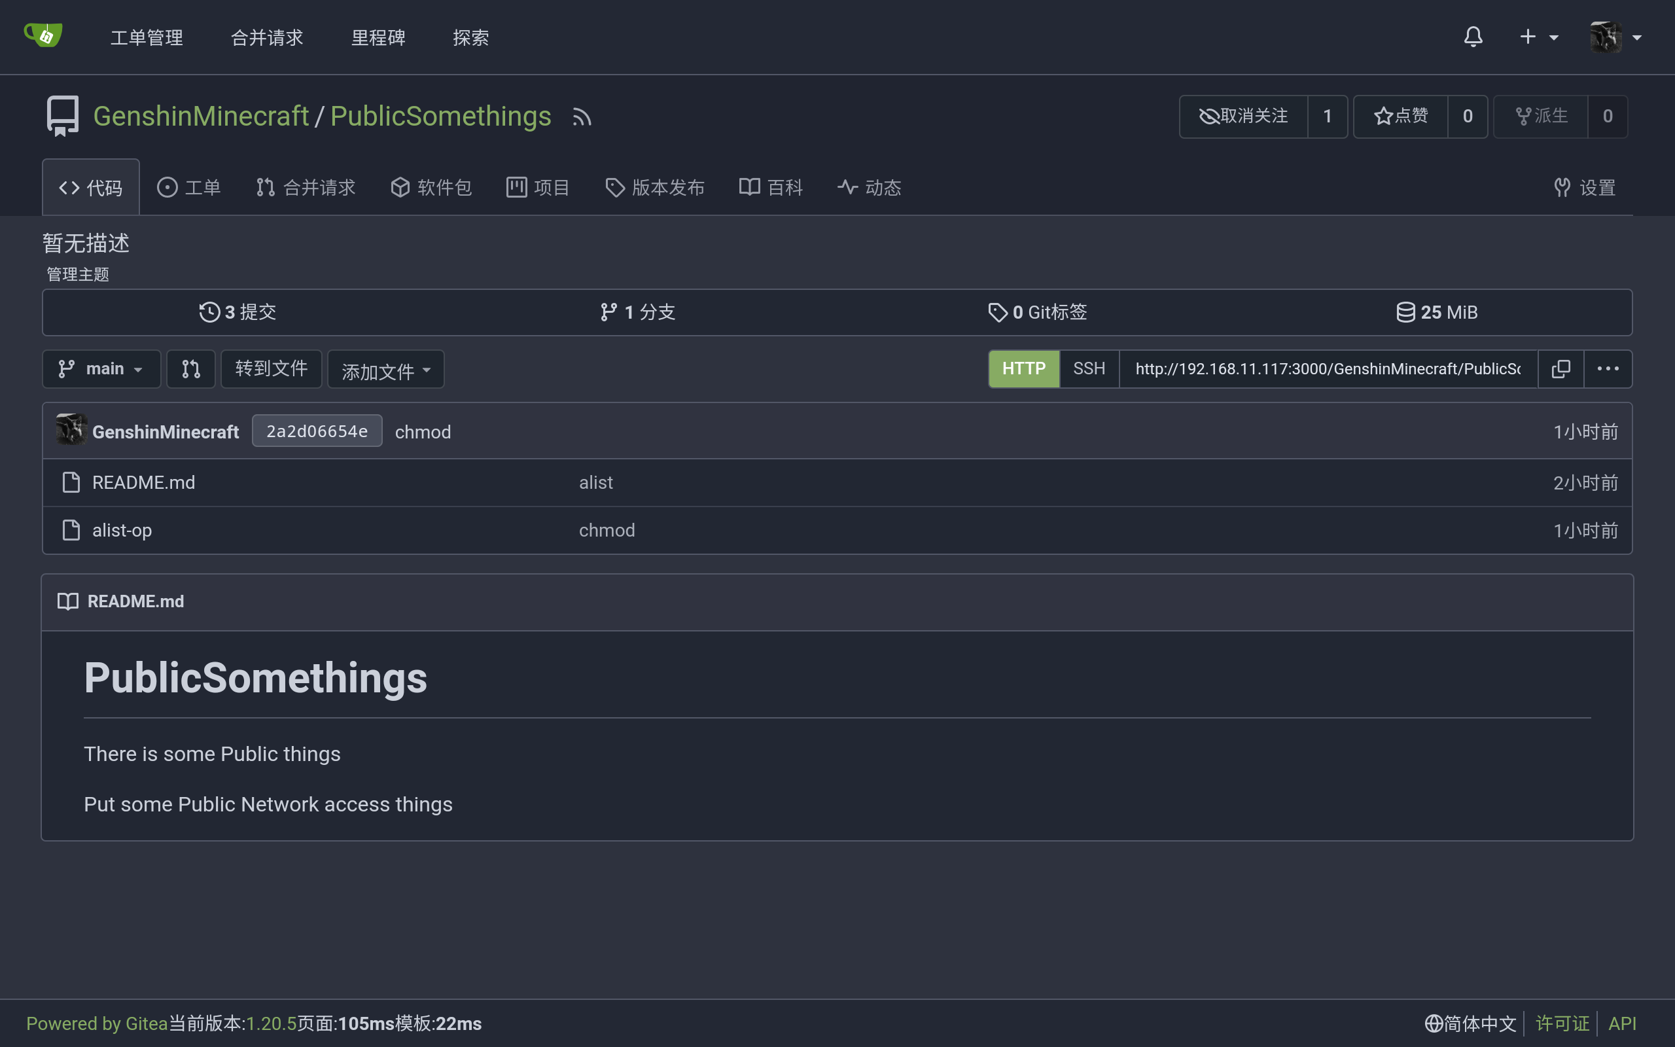Open the latest commit message chmod
Viewport: 1675px width, 1047px height.
(x=423, y=431)
